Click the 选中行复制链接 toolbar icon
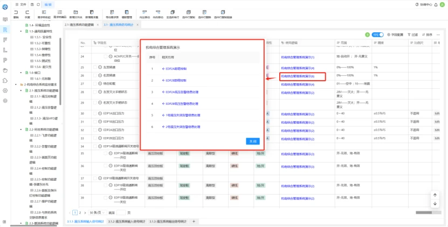Image resolution: width=448 pixels, height=227 pixels. coord(223,12)
